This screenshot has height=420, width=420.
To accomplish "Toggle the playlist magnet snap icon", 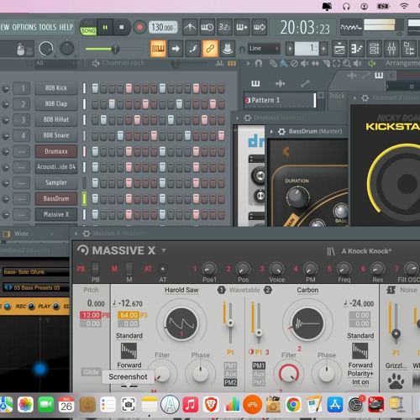I will click(259, 64).
